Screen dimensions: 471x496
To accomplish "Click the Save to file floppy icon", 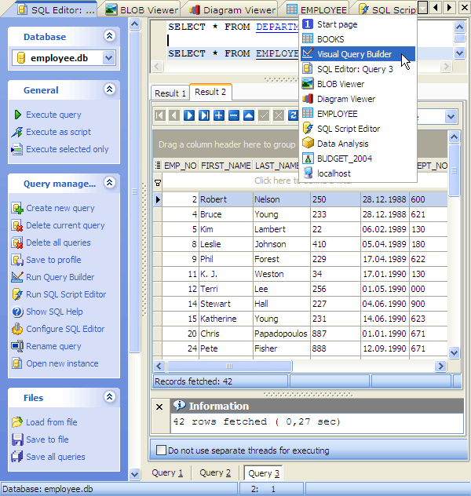I will pos(17,439).
